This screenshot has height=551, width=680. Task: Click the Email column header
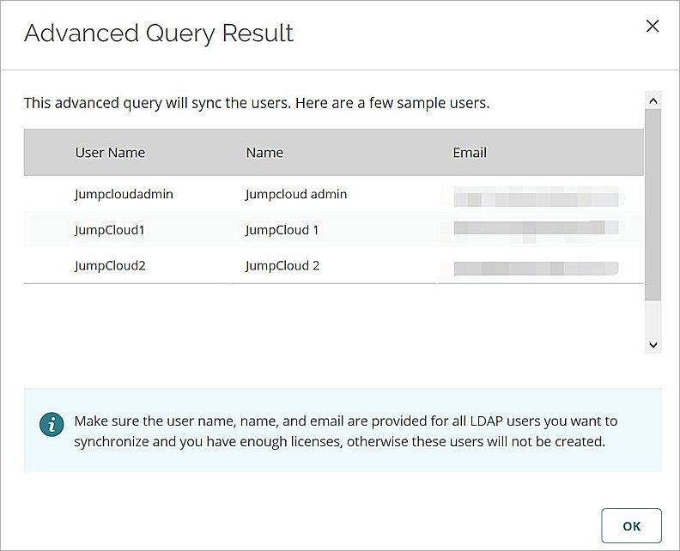[x=470, y=153]
